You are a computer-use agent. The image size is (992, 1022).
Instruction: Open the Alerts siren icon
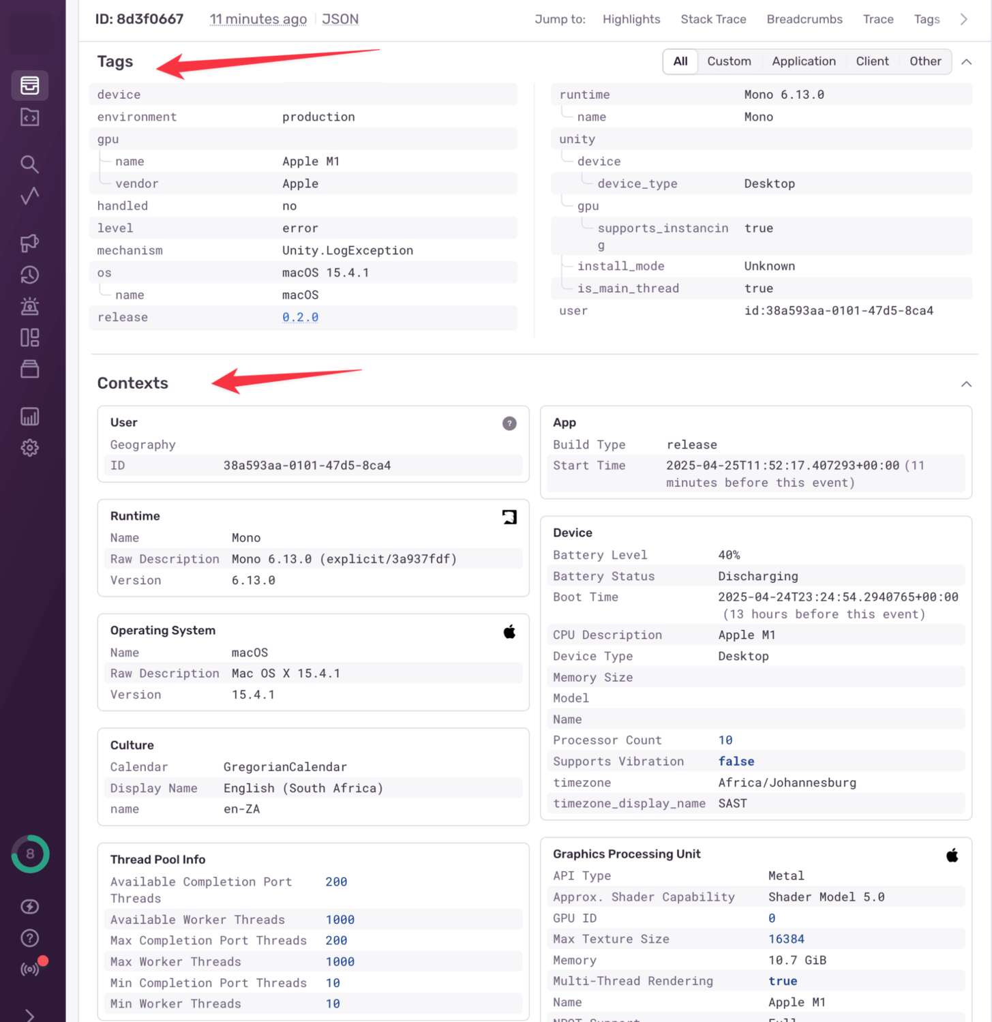point(29,305)
